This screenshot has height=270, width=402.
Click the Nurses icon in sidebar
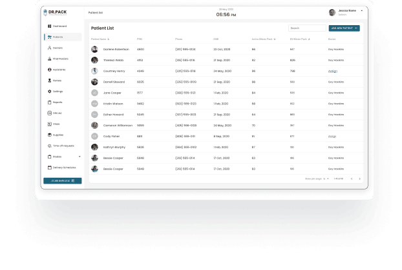tap(50, 81)
